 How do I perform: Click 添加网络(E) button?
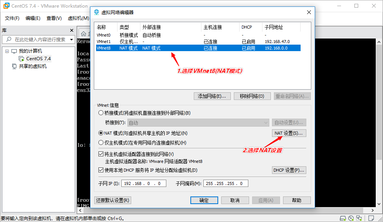tap(212, 96)
